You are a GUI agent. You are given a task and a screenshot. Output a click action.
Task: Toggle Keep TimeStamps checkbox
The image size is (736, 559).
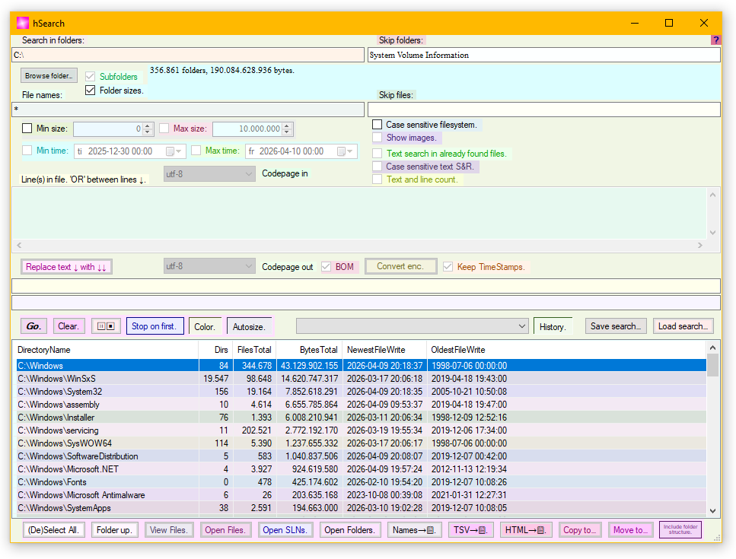coord(448,267)
